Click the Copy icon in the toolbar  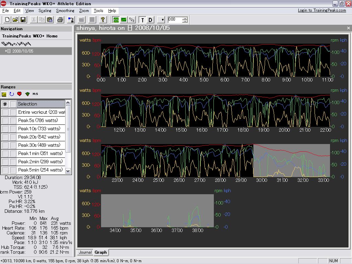coord(42,20)
